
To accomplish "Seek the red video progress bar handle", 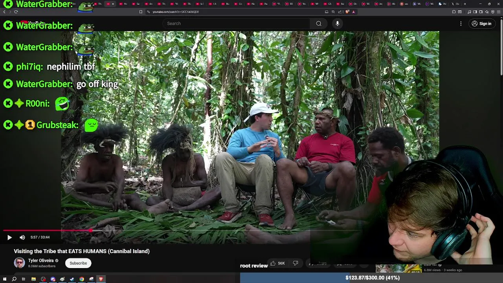I will click(x=91, y=231).
